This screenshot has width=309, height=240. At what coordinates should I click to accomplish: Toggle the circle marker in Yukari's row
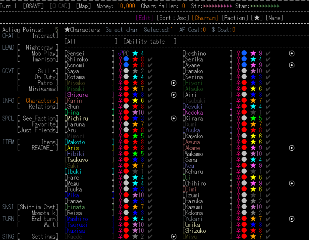(292, 219)
